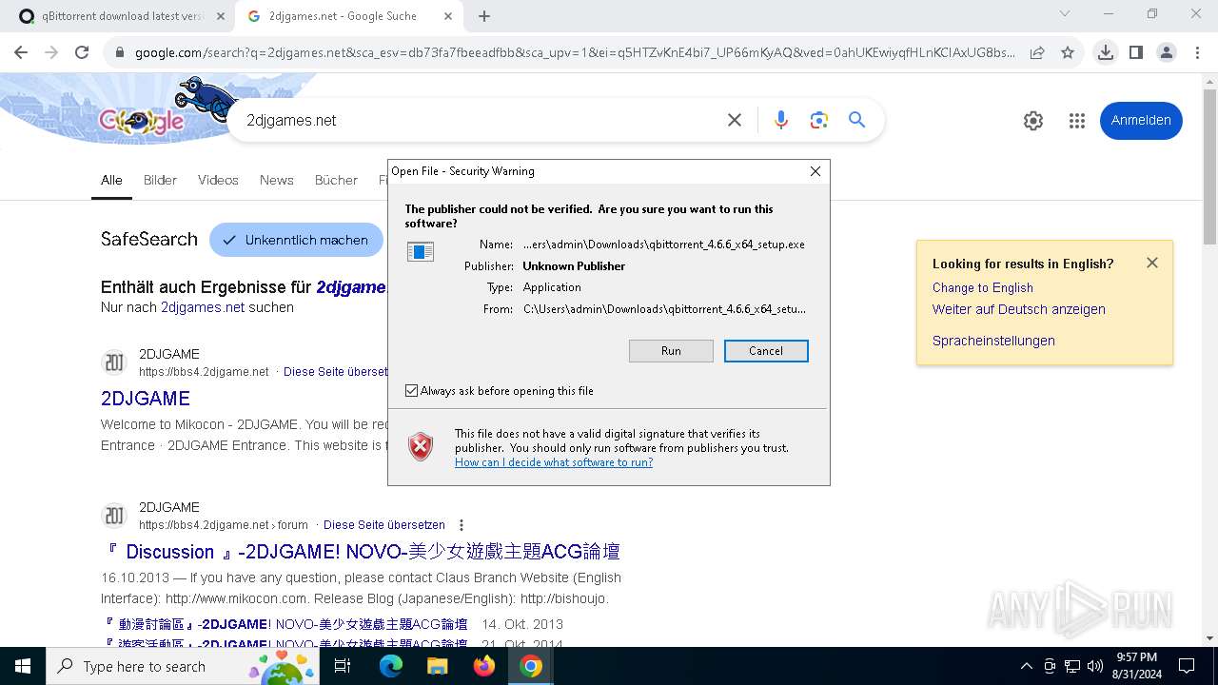The width and height of the screenshot is (1218, 685).
Task: Launch Firefox from taskbar
Action: [x=484, y=667]
